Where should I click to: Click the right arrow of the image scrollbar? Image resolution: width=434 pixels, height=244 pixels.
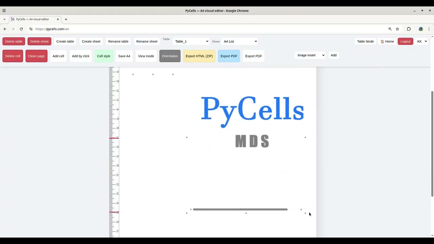(x=301, y=209)
